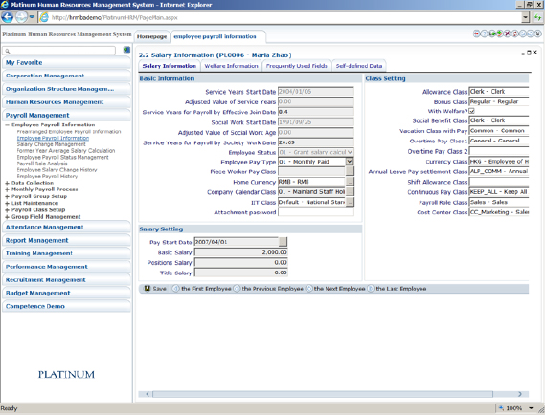
Task: Open Report Management section
Action: tap(66, 240)
